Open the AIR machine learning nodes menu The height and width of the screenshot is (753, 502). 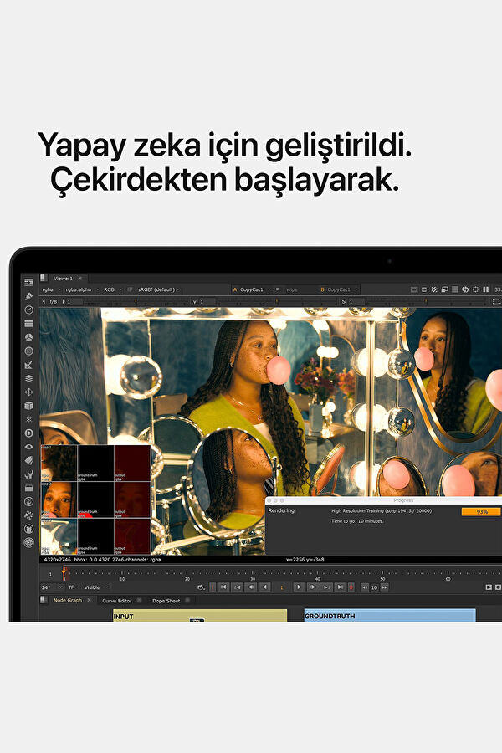point(28,515)
